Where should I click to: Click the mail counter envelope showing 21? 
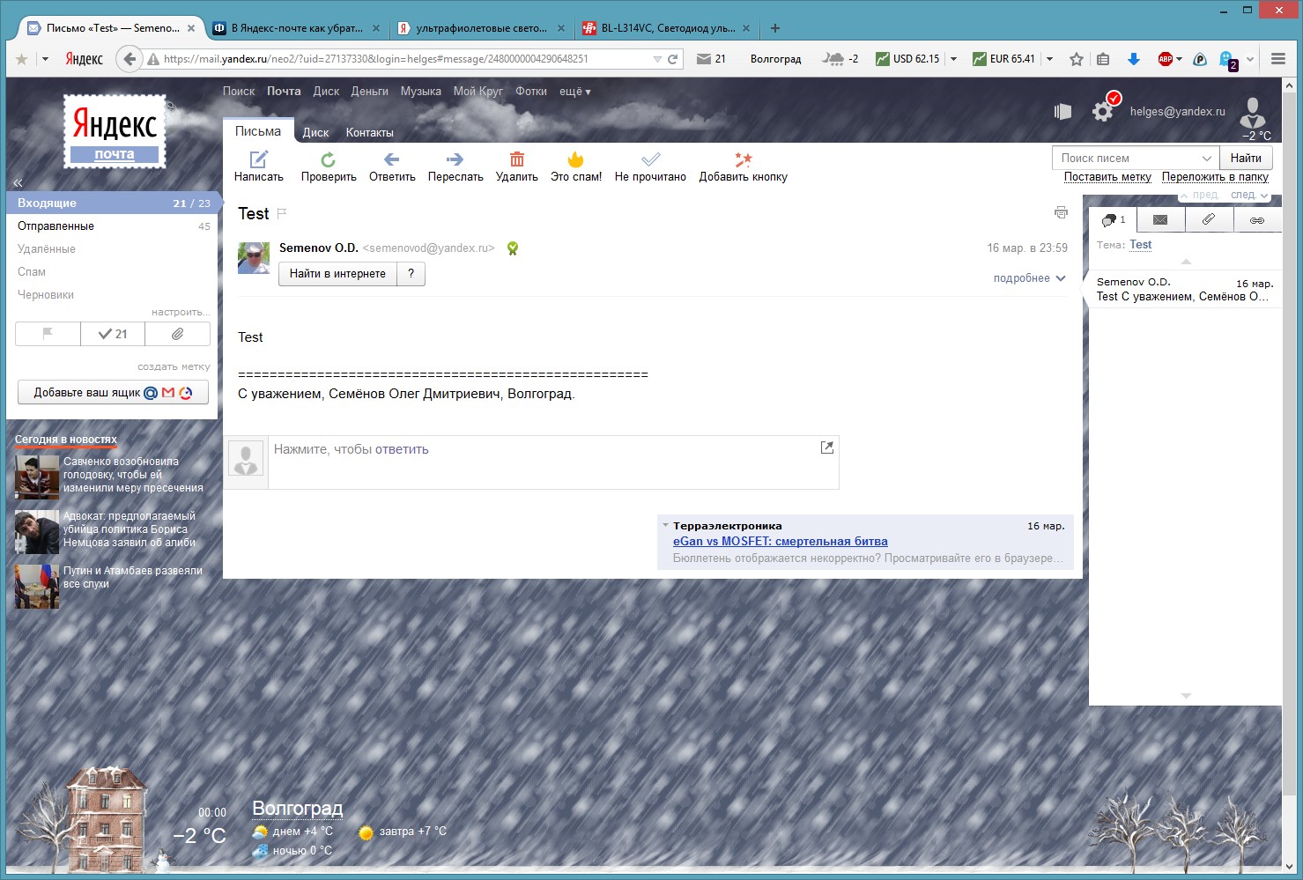(711, 59)
